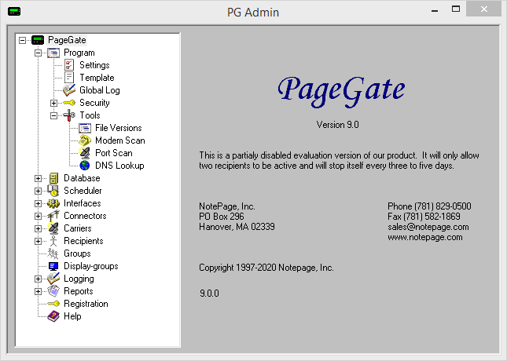The height and width of the screenshot is (361, 507).
Task: Click the Carriers satellite dish icon
Action: coord(53,228)
